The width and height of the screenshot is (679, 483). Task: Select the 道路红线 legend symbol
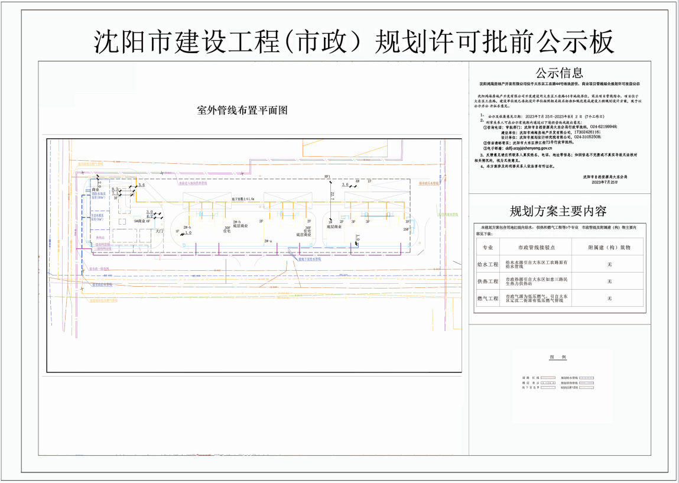coord(548,378)
